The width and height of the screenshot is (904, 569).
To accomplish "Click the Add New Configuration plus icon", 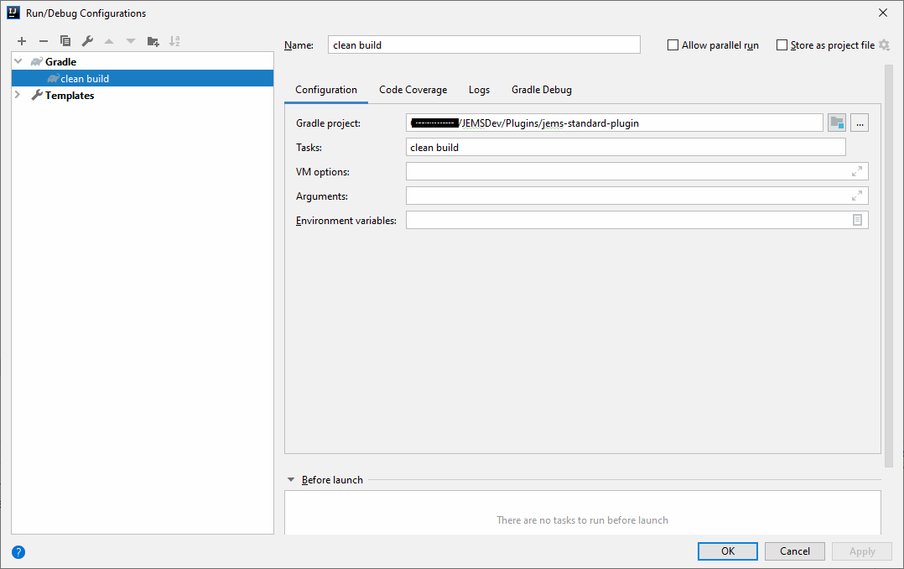I will click(22, 41).
